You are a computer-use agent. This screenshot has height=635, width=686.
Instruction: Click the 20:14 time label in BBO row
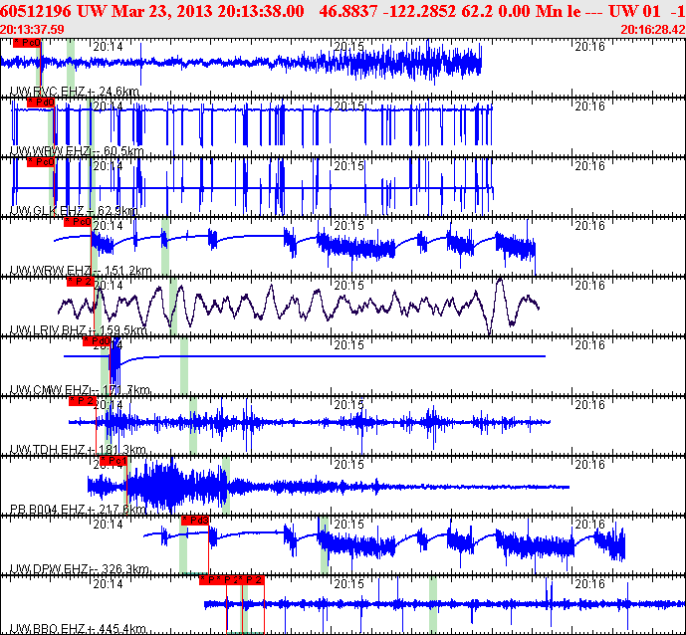pyautogui.click(x=109, y=584)
